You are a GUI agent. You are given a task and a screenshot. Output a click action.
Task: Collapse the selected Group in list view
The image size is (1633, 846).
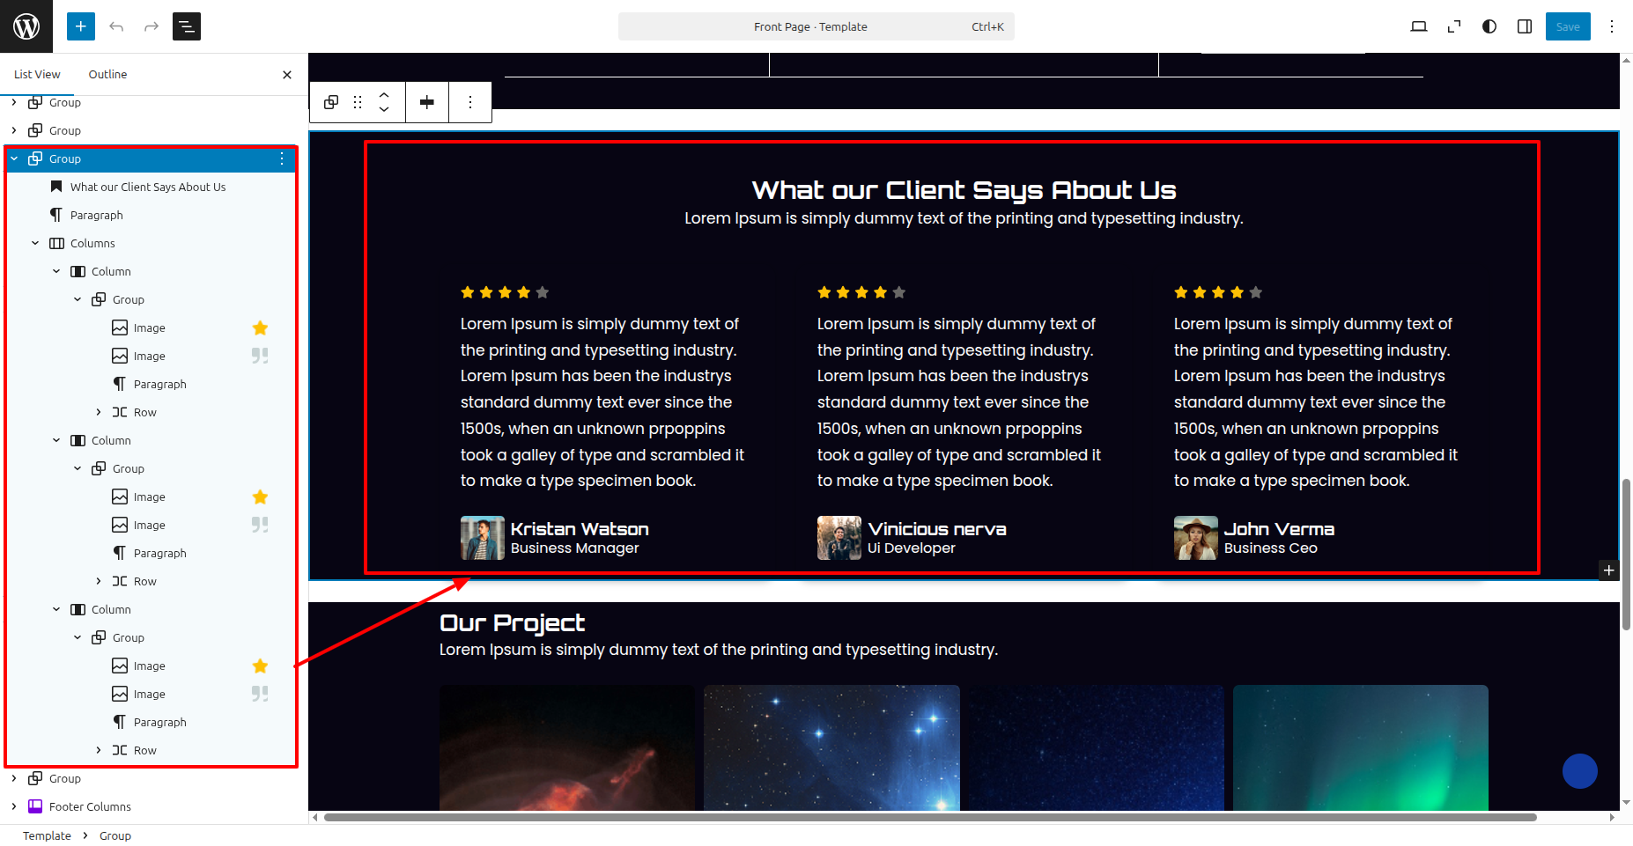(x=14, y=158)
